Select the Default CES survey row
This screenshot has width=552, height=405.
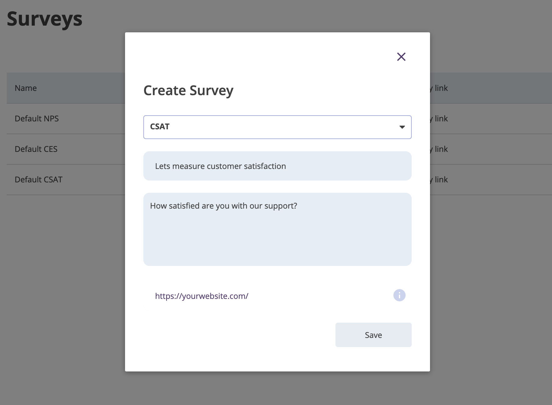tap(36, 149)
